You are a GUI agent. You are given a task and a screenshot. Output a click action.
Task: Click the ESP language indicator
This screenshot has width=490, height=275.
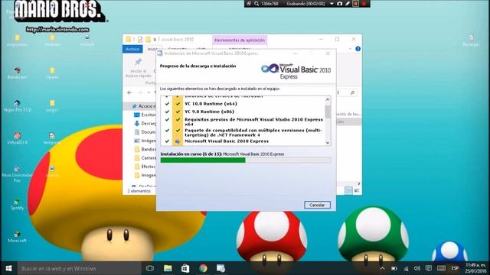pos(455,268)
